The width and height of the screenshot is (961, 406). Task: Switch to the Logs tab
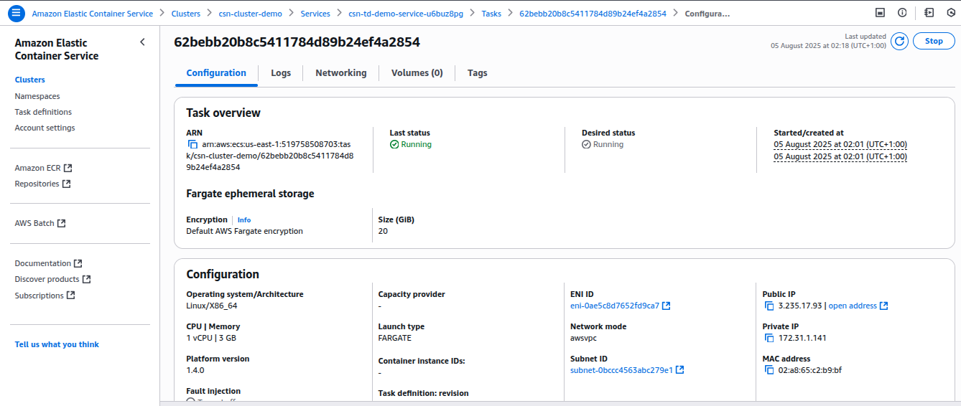point(281,72)
